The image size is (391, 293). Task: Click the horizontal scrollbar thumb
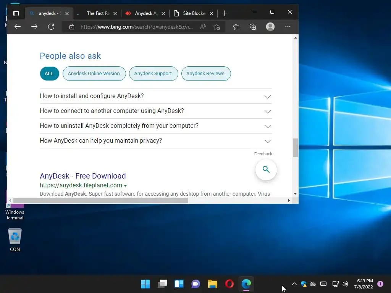[x=101, y=200]
